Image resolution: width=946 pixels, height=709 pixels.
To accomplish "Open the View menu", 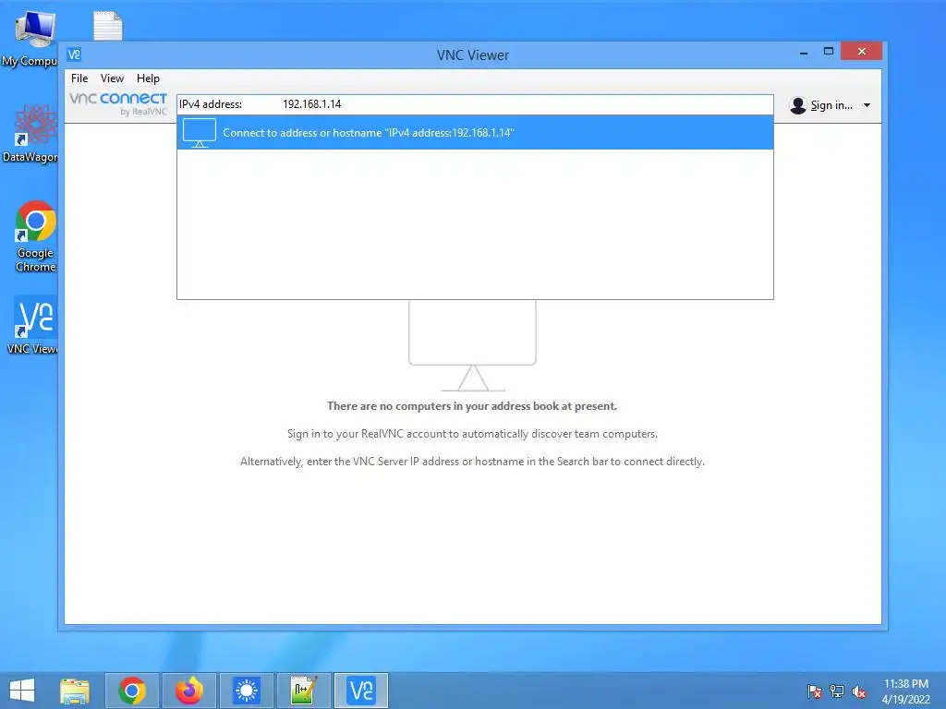I will 112,78.
